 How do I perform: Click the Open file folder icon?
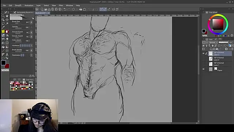45,9
